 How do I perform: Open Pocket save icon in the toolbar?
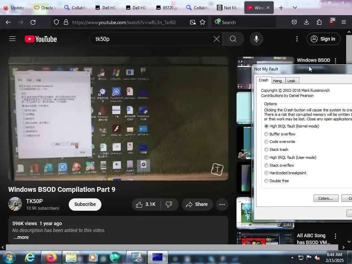[x=294, y=22]
